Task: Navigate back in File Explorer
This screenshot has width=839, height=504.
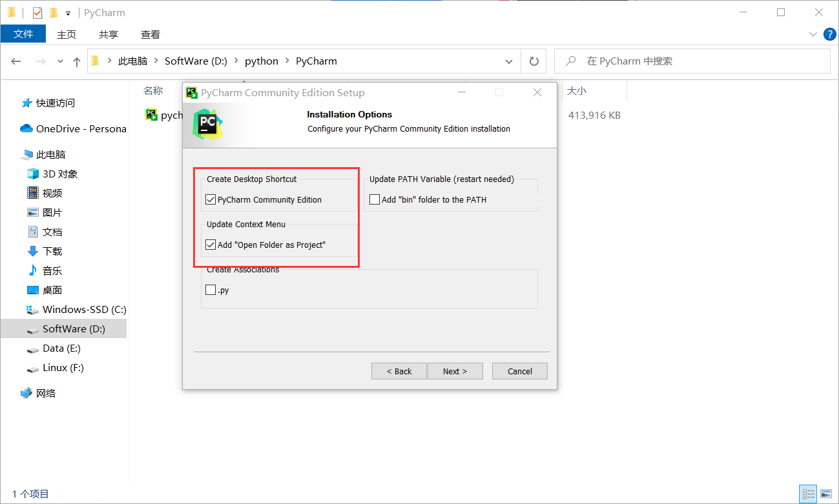Action: pyautogui.click(x=16, y=61)
